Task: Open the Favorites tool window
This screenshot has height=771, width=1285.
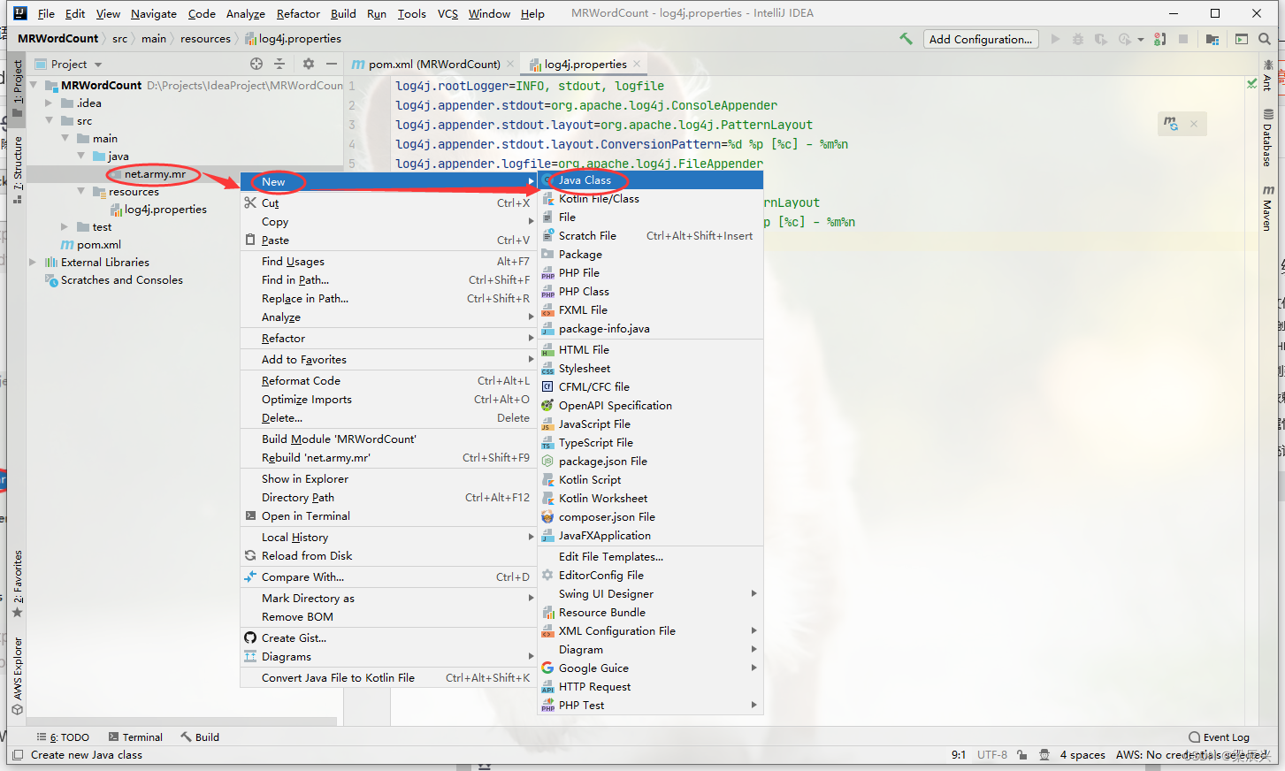Action: pos(18,584)
